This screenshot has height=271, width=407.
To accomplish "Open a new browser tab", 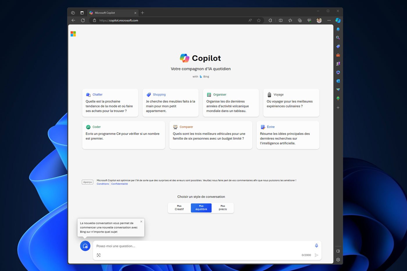I will (142, 13).
